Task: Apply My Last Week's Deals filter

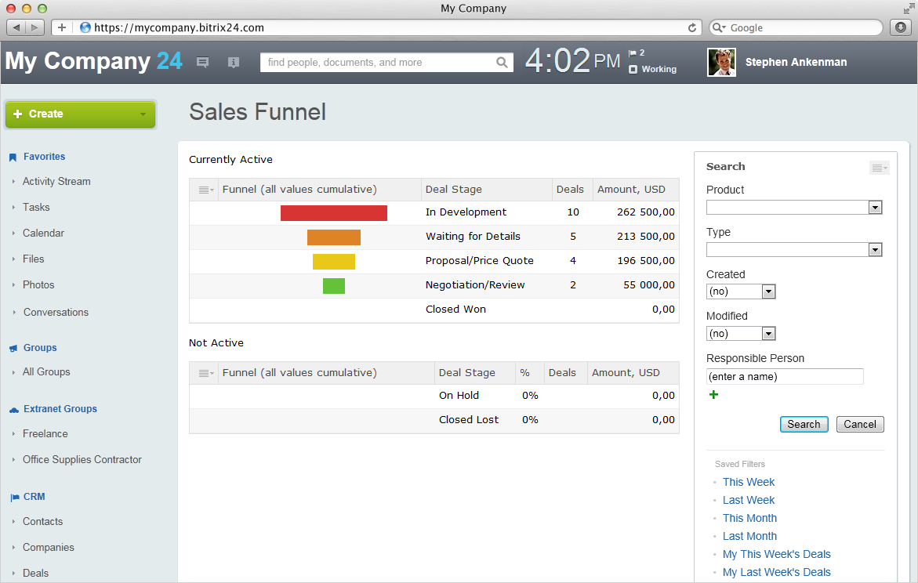Action: (x=776, y=573)
